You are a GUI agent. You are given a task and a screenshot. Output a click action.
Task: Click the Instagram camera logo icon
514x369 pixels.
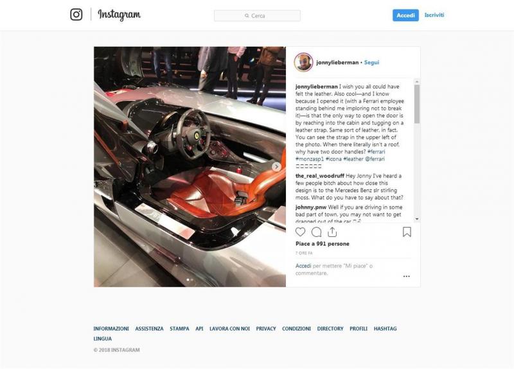pos(76,14)
